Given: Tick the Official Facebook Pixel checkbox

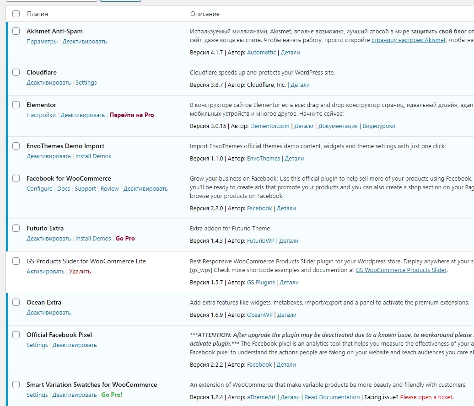Looking at the screenshot, I should coord(16,335).
